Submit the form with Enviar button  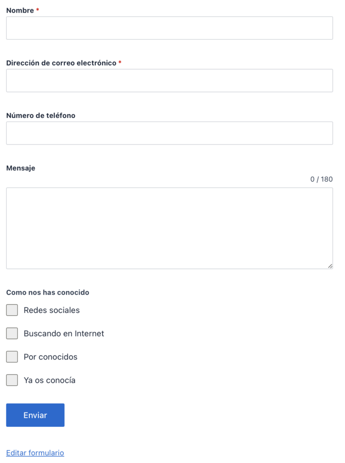coord(35,415)
